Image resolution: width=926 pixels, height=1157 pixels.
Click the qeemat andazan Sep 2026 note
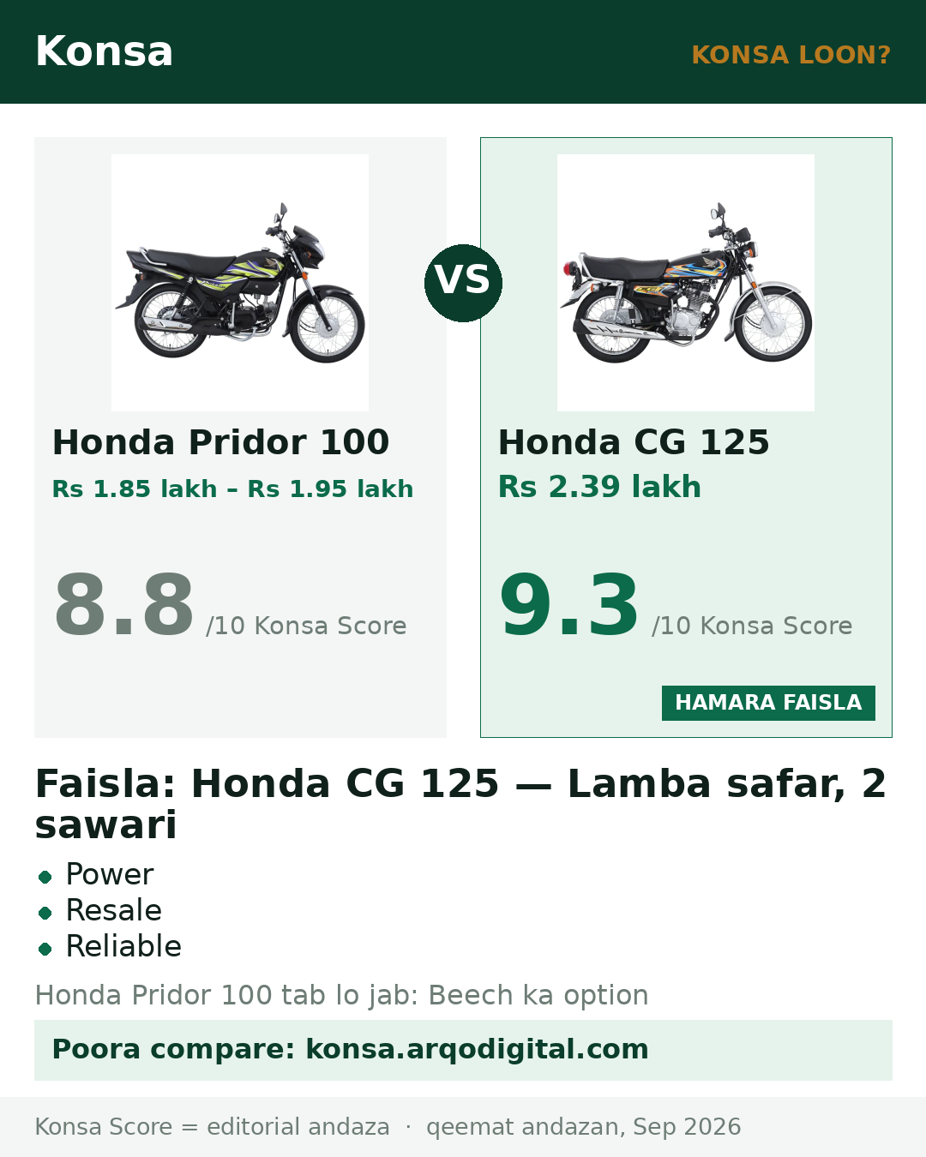coord(583,1127)
